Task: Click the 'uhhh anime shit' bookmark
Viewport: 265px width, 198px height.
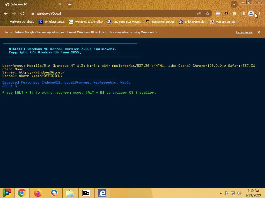Action: [x=192, y=22]
